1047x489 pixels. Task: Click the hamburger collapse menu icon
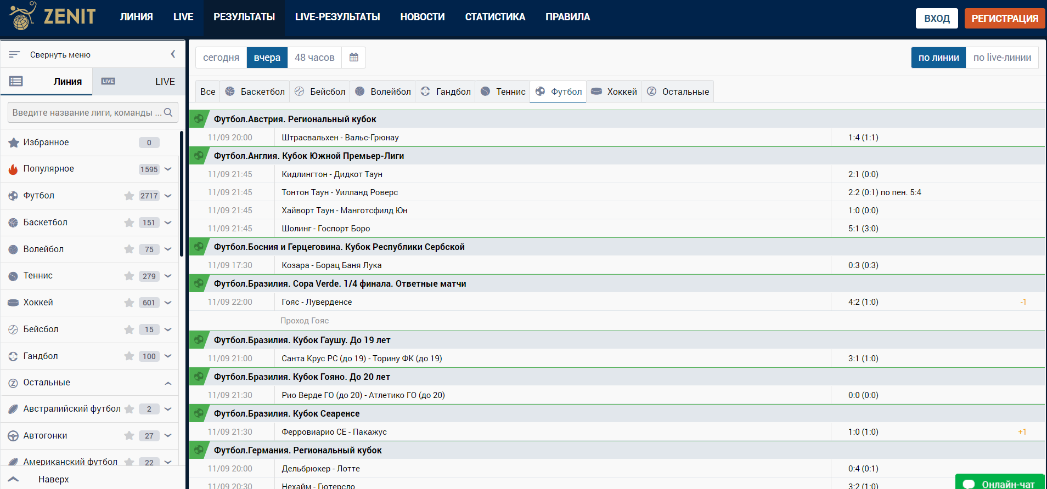tap(14, 54)
